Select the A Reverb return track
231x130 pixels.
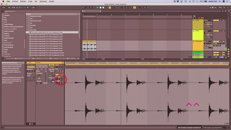click(x=198, y=52)
